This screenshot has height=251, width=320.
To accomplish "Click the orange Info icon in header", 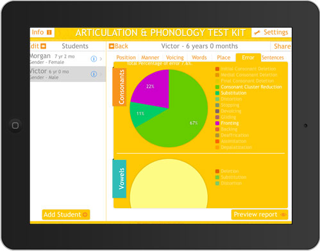I will click(x=49, y=33).
